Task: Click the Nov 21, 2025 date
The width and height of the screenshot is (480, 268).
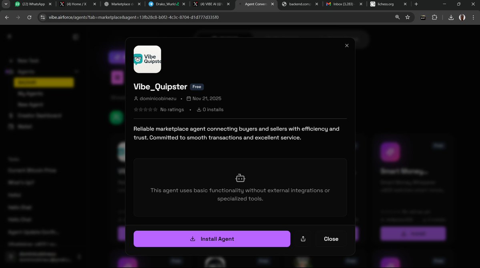Action: [207, 98]
